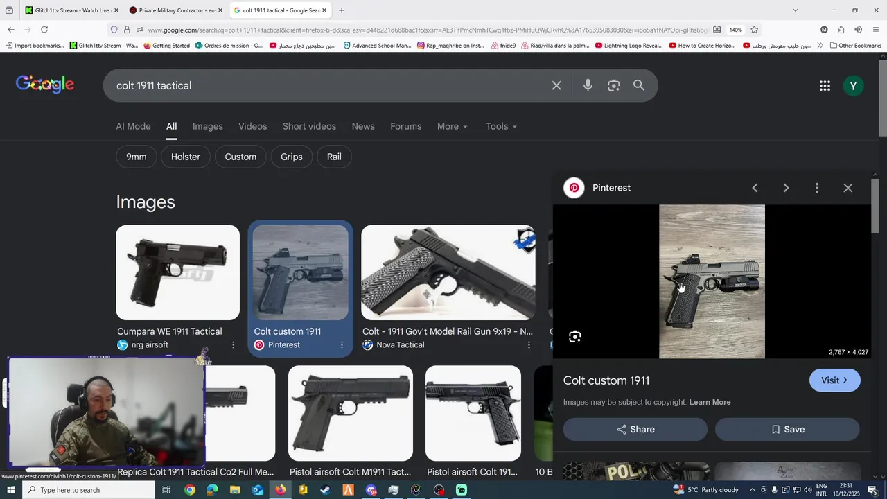Open Colt 1911 Gov't Model Rail Gun thumbnail
The width and height of the screenshot is (887, 499).
pos(448,272)
